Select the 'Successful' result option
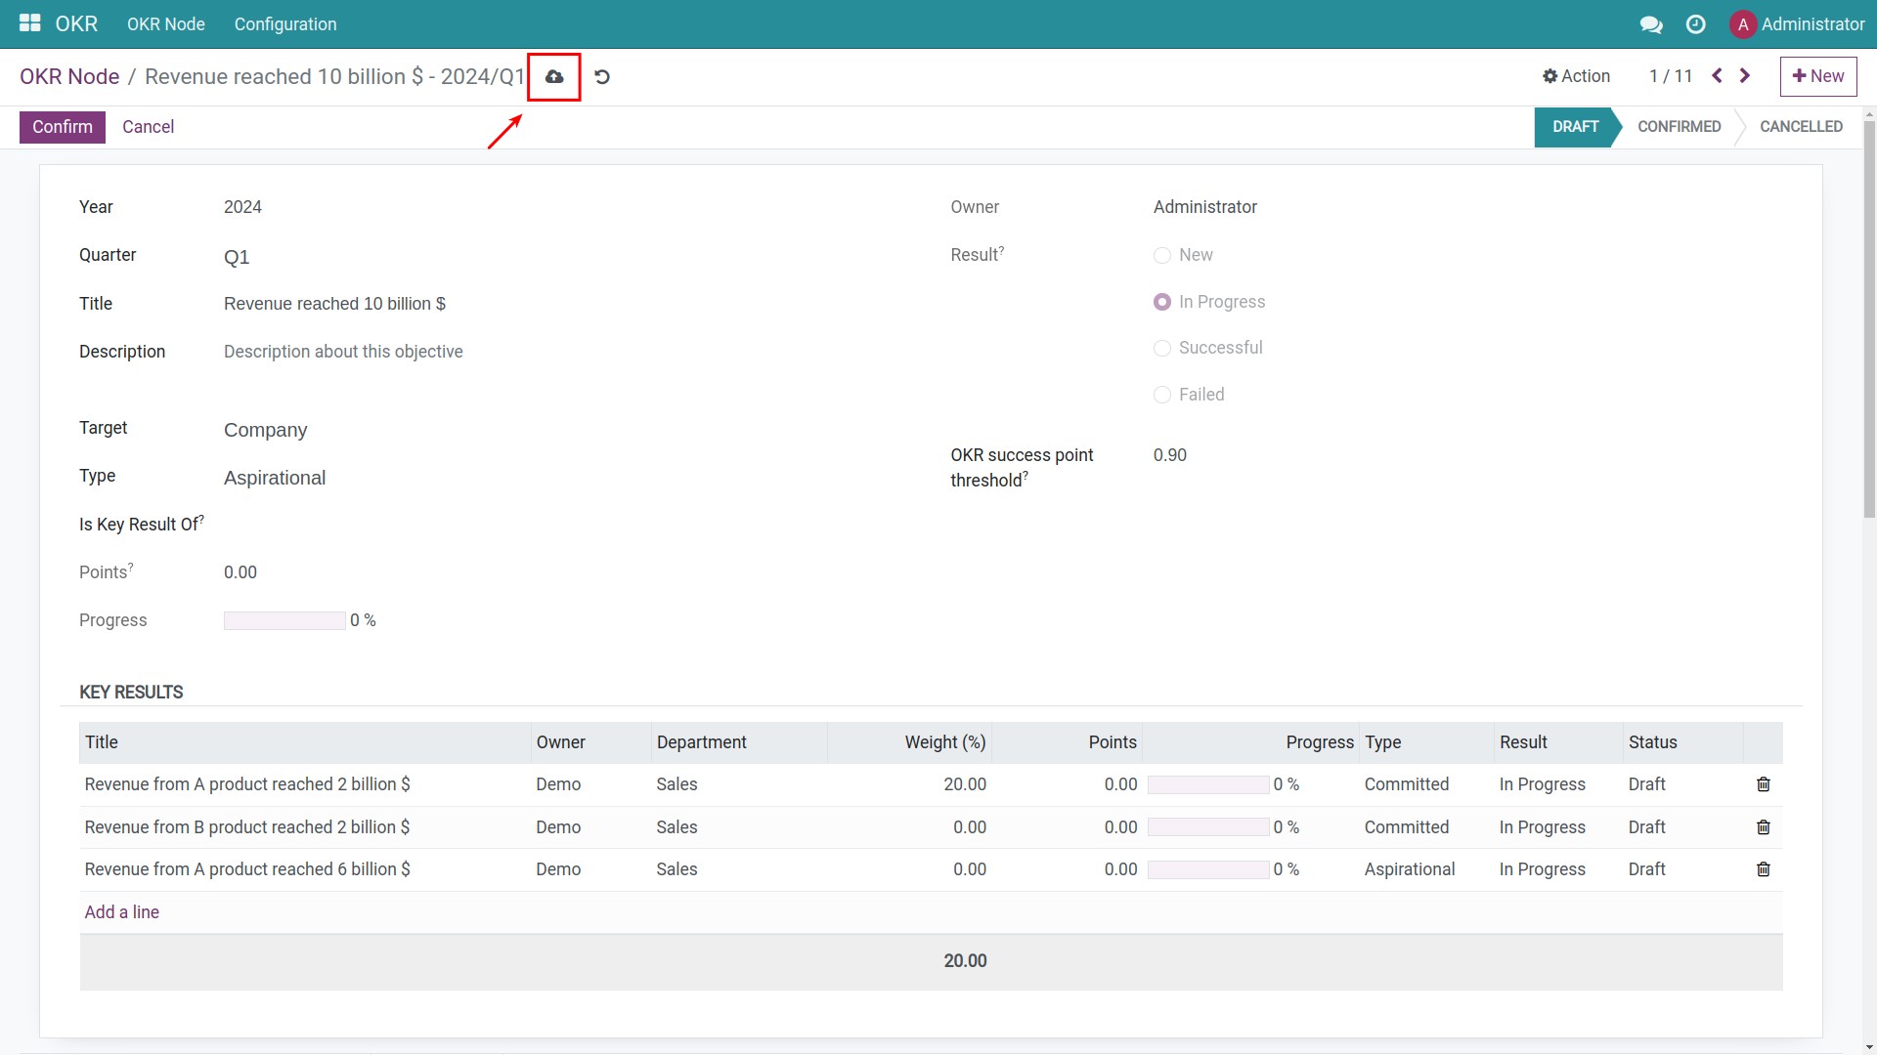Viewport: 1877px width, 1055px height. click(1162, 348)
